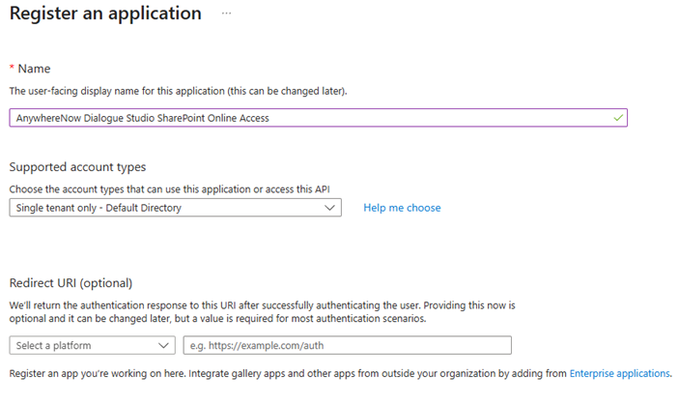
Task: Click the chevron arrow on Select a platform
Action: 162,345
